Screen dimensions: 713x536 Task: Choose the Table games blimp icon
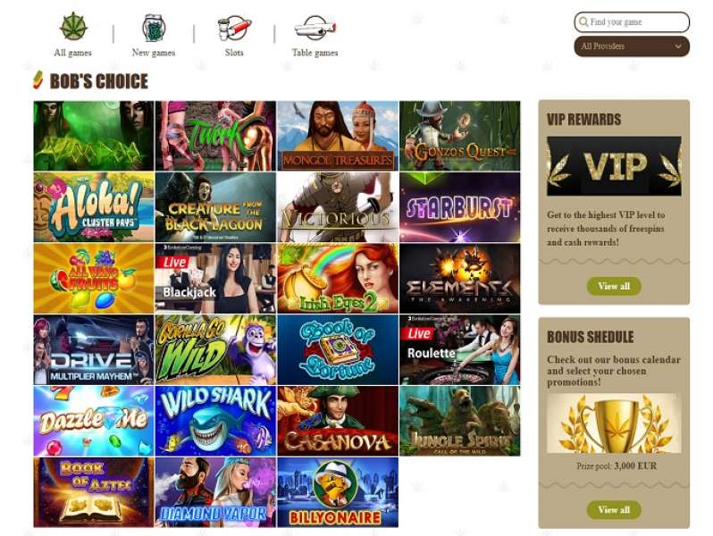[x=315, y=28]
